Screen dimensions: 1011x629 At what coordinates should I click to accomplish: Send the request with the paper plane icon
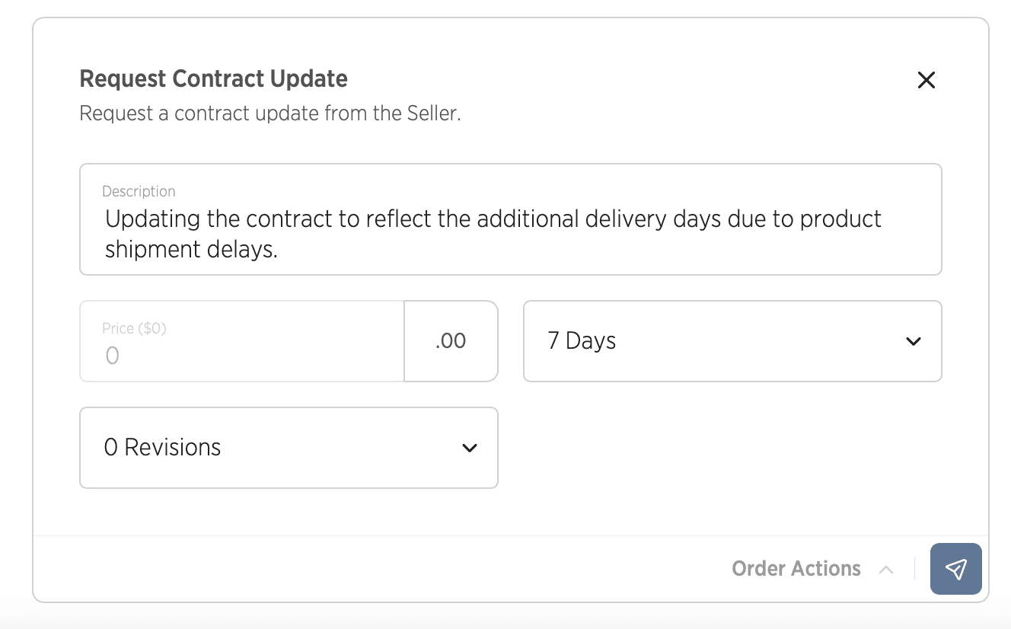coord(955,569)
